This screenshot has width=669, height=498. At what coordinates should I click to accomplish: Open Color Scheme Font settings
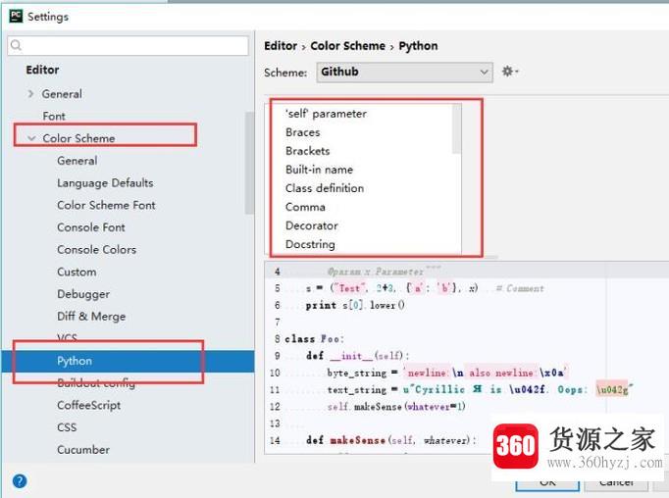pyautogui.click(x=106, y=205)
